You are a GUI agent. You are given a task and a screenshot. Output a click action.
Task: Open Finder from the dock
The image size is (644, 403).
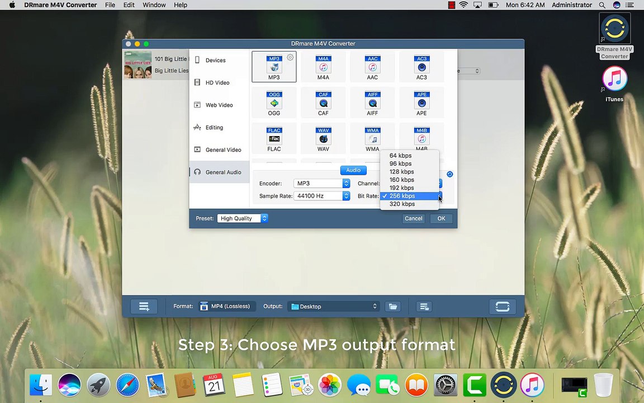coord(41,385)
